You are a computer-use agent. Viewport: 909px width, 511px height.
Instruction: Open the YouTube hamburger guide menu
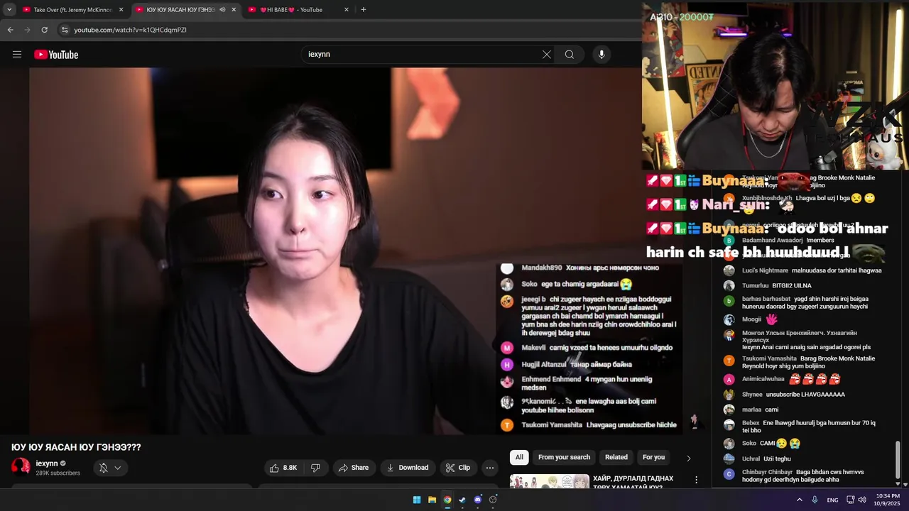(x=17, y=55)
